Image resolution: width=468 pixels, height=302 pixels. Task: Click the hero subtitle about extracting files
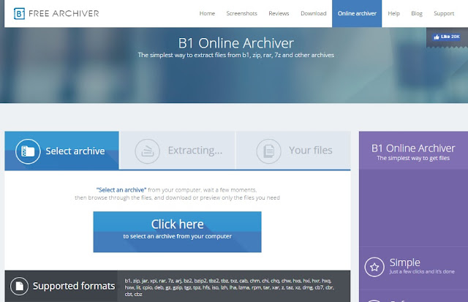(x=236, y=55)
